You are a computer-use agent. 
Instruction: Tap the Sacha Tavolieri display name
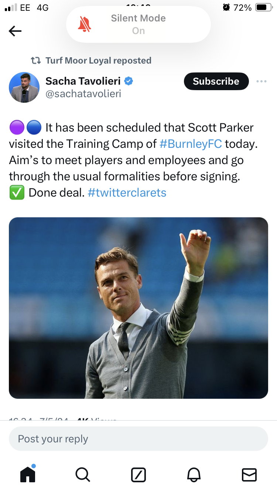pyautogui.click(x=83, y=81)
